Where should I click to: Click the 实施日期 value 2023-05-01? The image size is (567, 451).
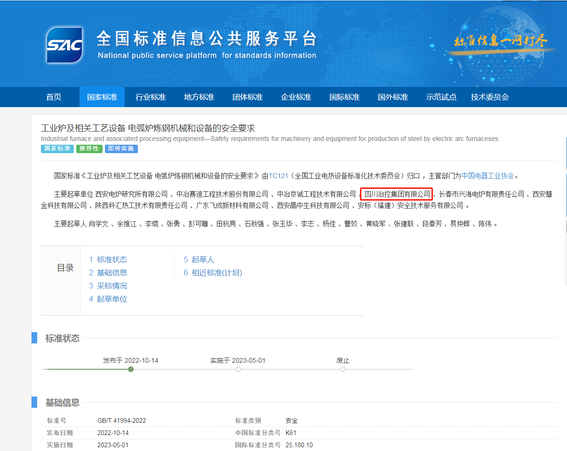tap(113, 445)
